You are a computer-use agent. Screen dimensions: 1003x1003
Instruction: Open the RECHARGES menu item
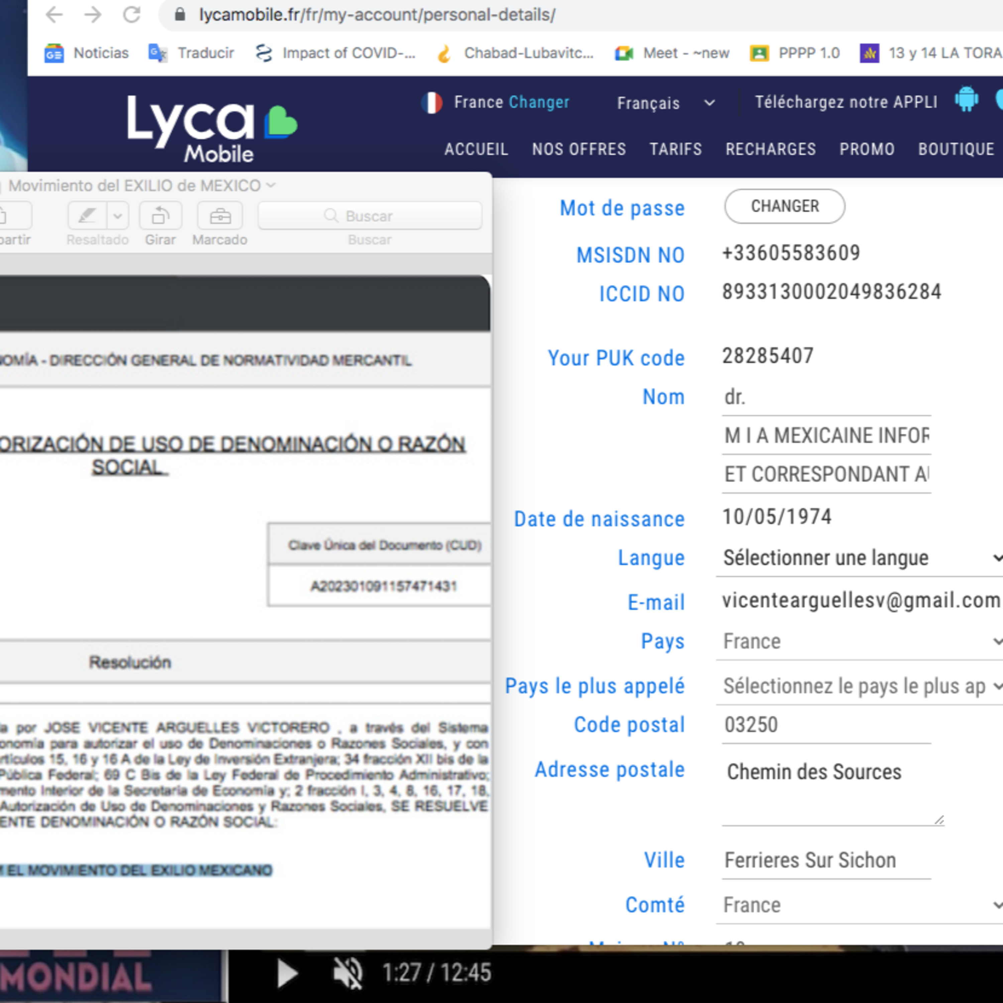pyautogui.click(x=770, y=149)
